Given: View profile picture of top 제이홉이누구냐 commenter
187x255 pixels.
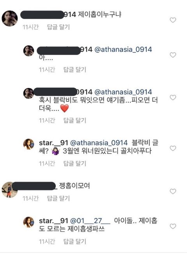Looking at the screenshot, I should pos(10,18).
